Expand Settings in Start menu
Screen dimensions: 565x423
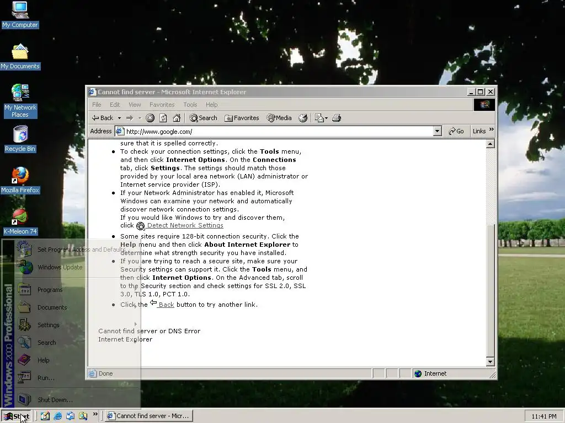(77, 325)
